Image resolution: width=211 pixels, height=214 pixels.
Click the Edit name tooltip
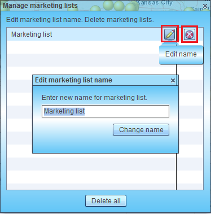pyautogui.click(x=181, y=55)
